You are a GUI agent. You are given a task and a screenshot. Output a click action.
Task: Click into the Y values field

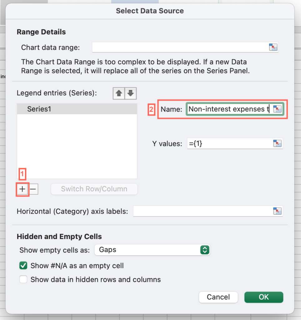[230, 143]
